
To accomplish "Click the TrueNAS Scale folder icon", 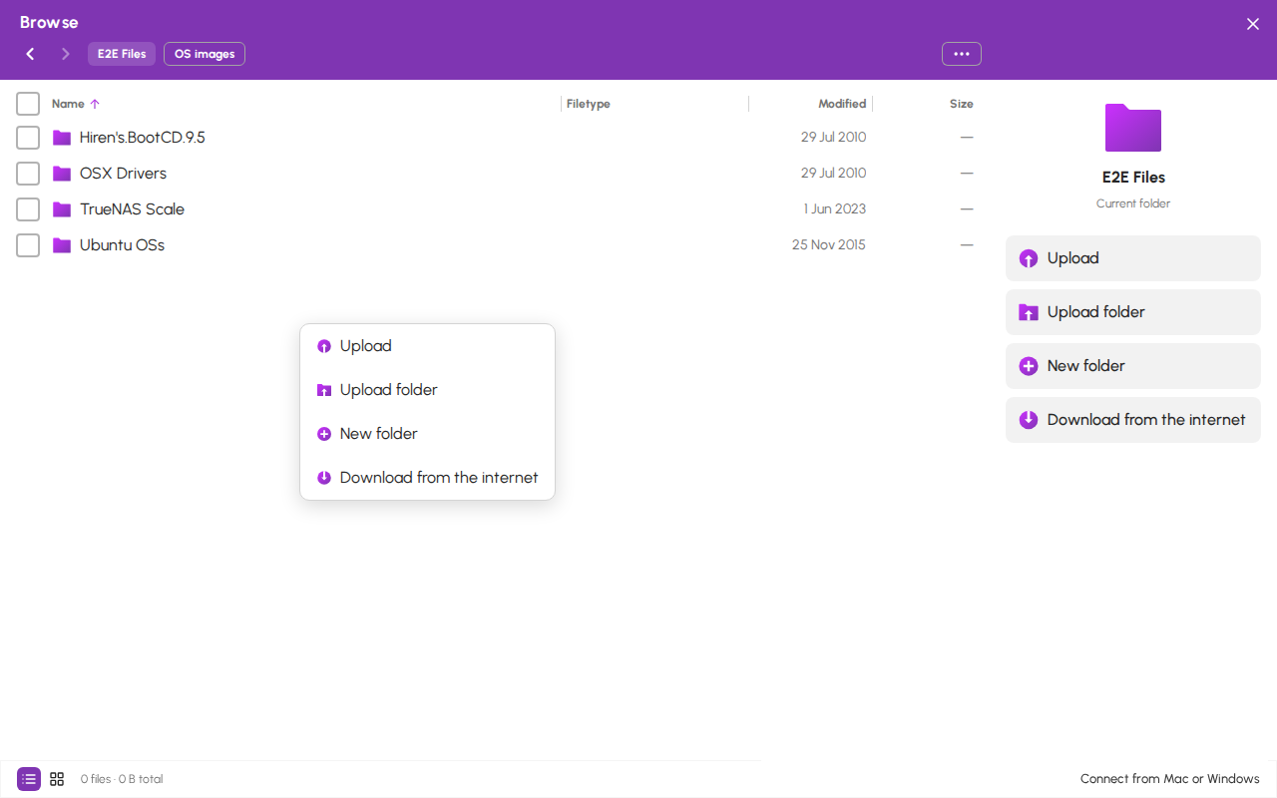I will pyautogui.click(x=62, y=209).
